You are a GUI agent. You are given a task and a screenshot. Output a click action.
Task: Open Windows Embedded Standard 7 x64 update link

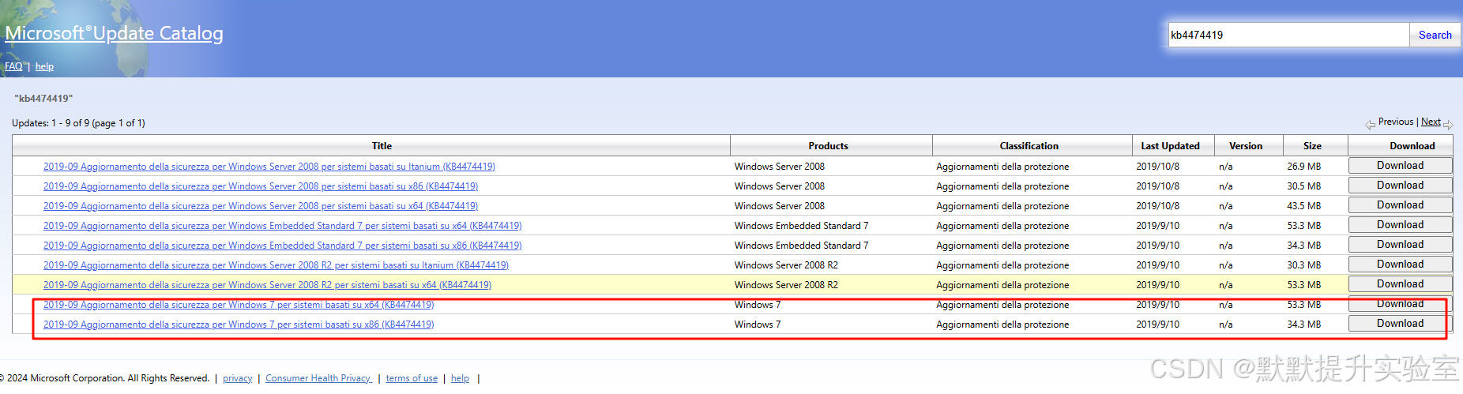[283, 226]
